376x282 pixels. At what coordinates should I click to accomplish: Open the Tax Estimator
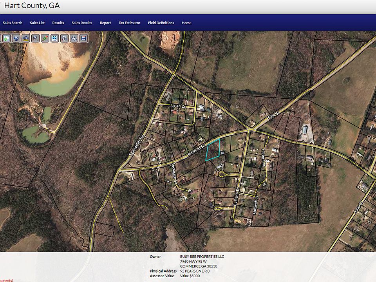[x=129, y=23]
